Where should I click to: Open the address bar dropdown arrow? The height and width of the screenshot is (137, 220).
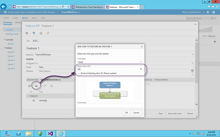click(x=65, y=7)
